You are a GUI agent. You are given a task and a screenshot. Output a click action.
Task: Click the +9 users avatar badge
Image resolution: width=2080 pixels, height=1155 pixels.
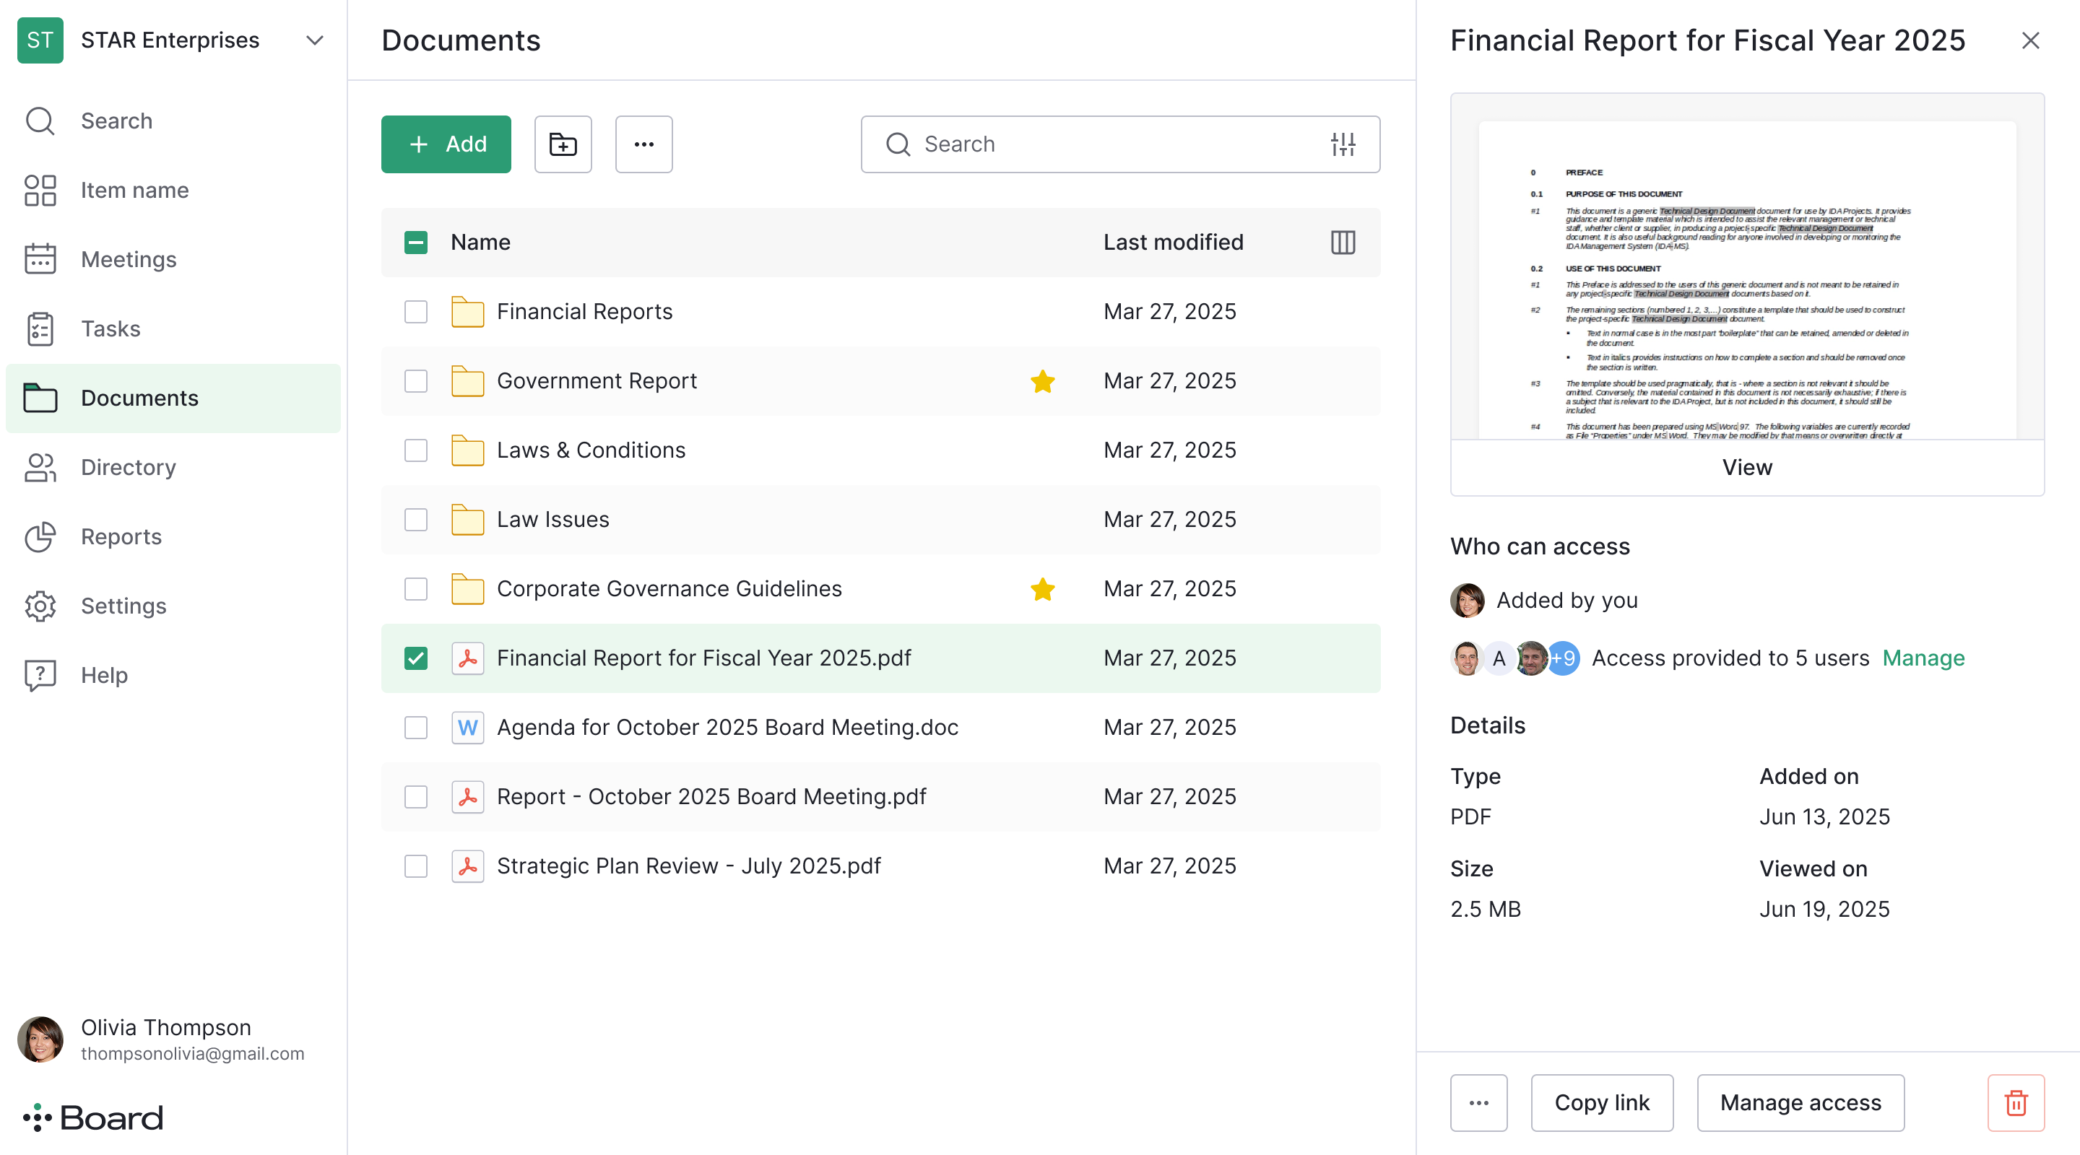1563,658
